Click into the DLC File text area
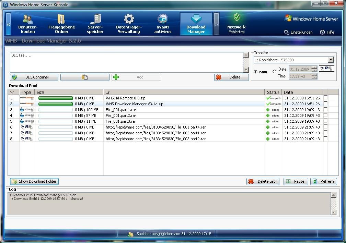The width and height of the screenshot is (346, 243). point(127,62)
